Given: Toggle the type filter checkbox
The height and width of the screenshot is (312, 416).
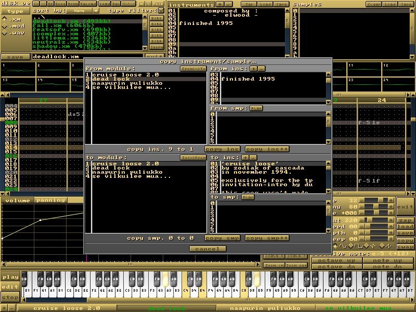Looking at the screenshot, I should pos(160,9).
